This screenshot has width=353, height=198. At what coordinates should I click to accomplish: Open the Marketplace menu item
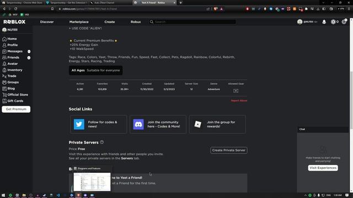coord(79,22)
